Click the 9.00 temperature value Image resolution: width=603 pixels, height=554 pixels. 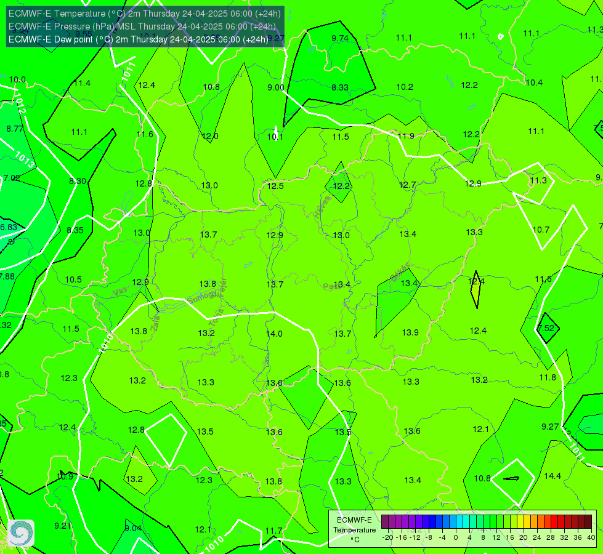click(276, 87)
